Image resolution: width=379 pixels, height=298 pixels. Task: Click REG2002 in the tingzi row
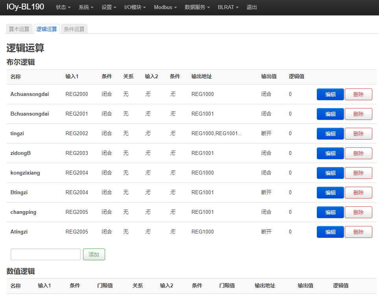click(x=77, y=134)
